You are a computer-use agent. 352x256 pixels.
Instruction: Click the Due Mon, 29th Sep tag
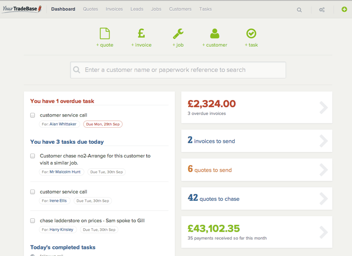coord(103,124)
